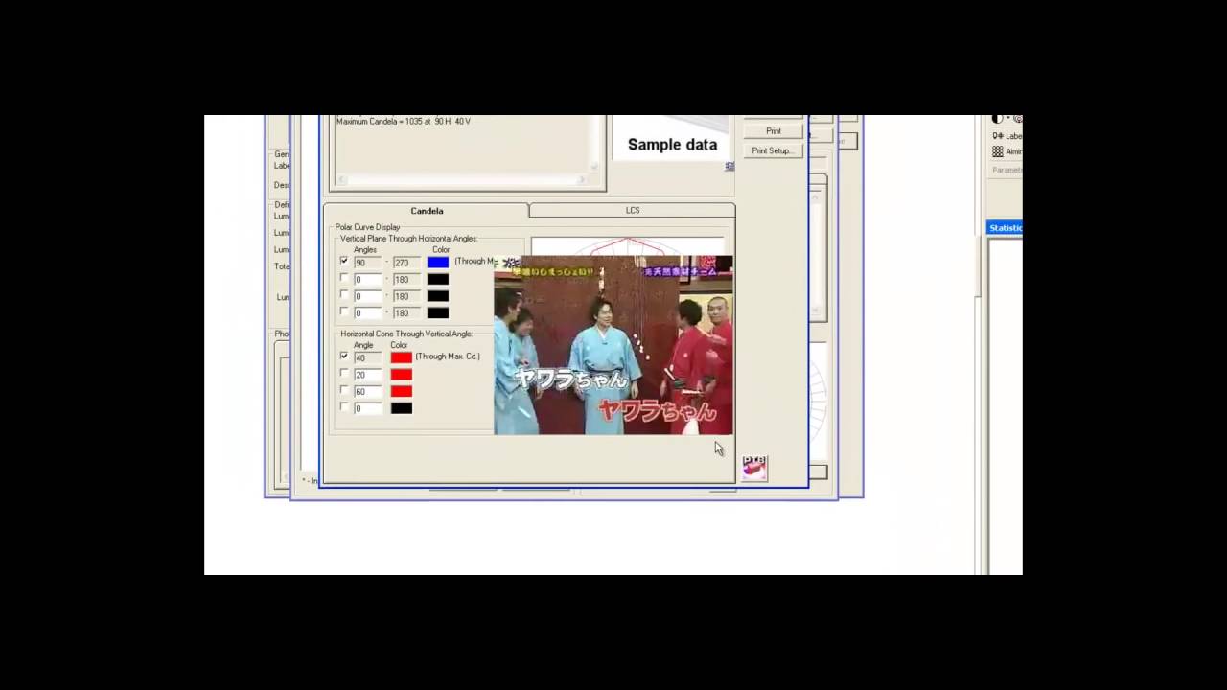Image resolution: width=1227 pixels, height=690 pixels.
Task: Enable the 20 degree horizontal cone checkbox
Action: click(x=344, y=374)
